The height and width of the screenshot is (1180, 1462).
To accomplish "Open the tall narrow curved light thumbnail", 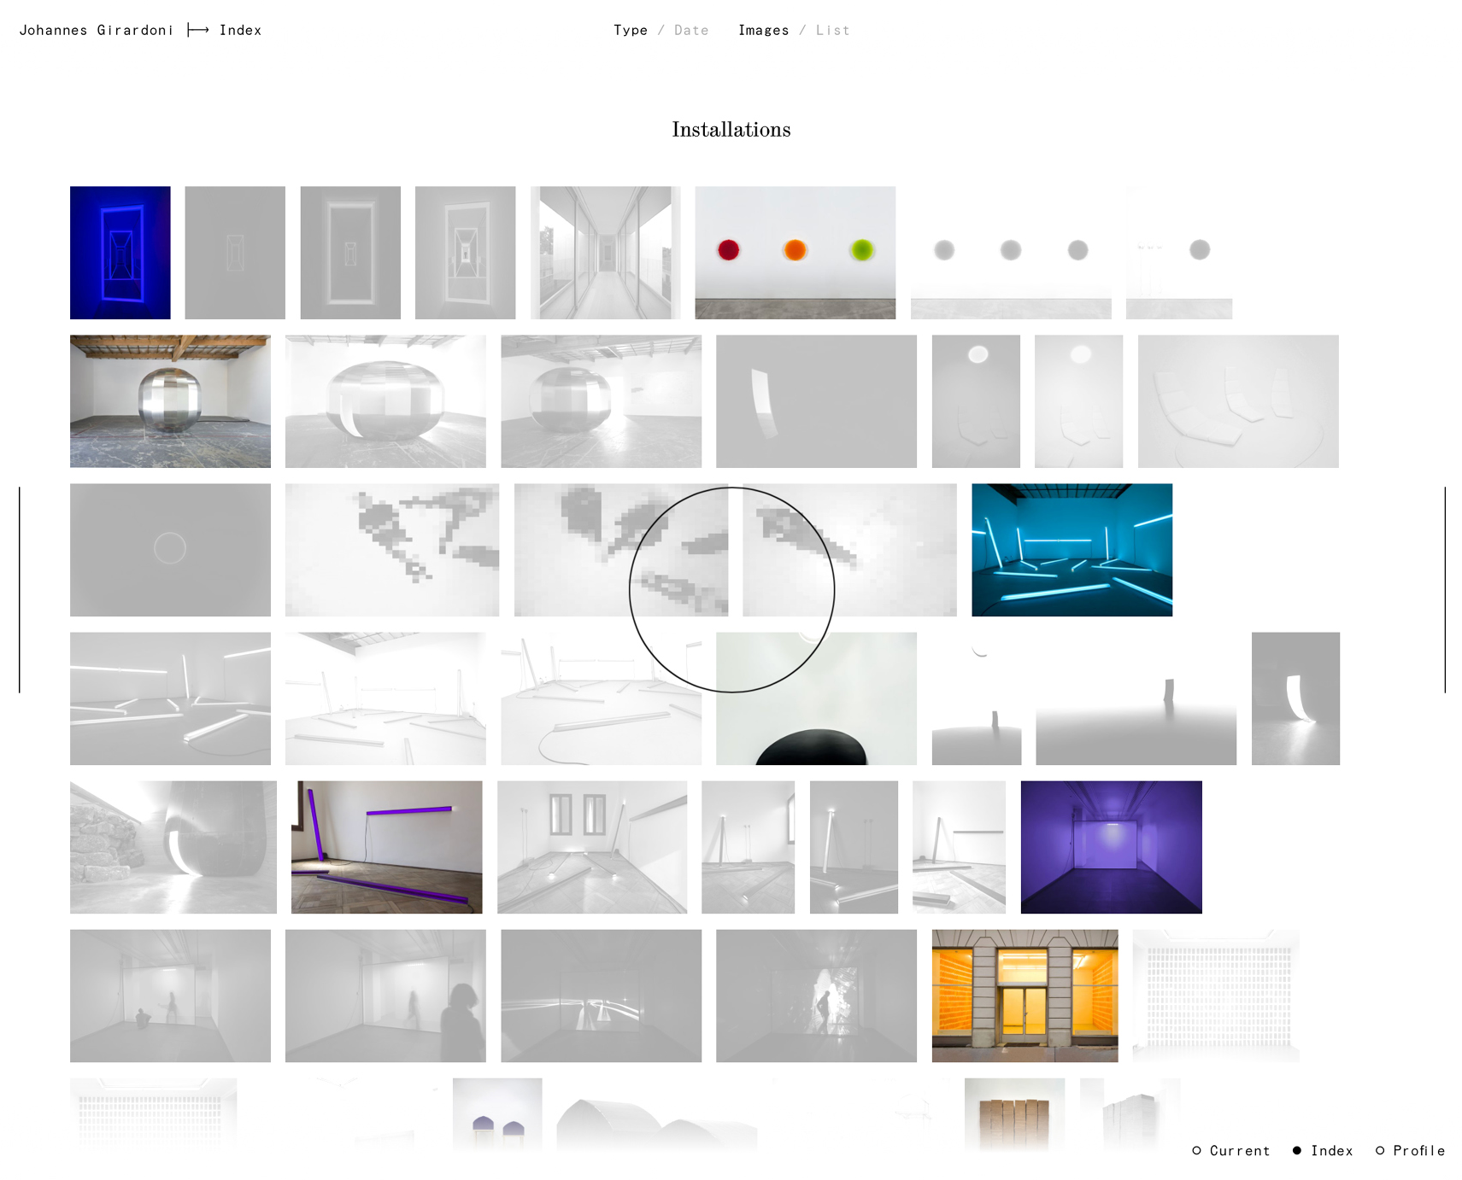I will 1295,698.
